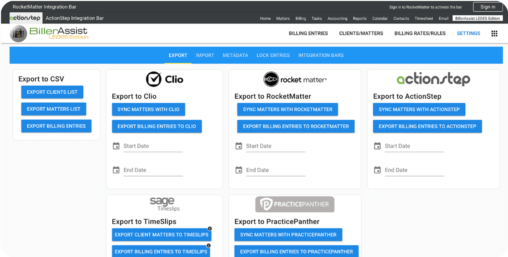
Task: Click the BillerAssist briefcase logo
Action: coord(18,33)
